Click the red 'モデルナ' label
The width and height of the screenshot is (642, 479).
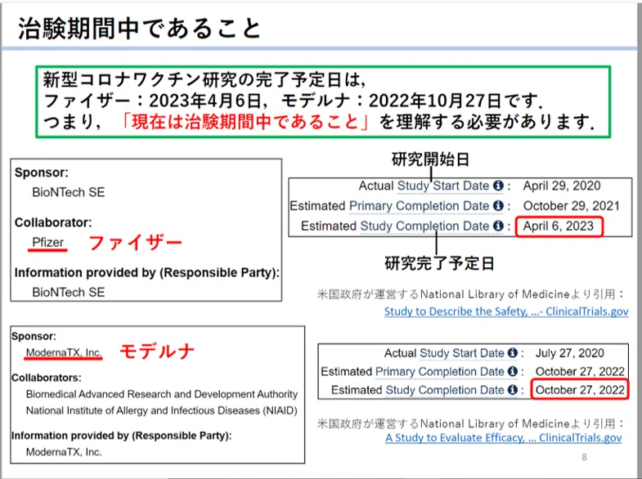click(157, 351)
